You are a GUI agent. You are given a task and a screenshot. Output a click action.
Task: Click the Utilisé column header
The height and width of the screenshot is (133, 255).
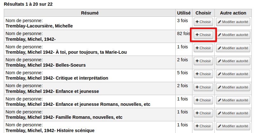pos(184,13)
